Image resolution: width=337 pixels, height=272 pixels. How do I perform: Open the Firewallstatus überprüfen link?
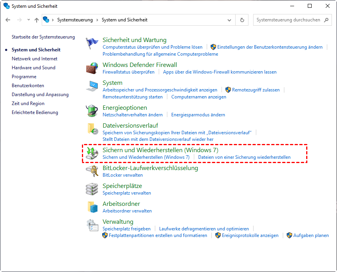pyautogui.click(x=128, y=72)
